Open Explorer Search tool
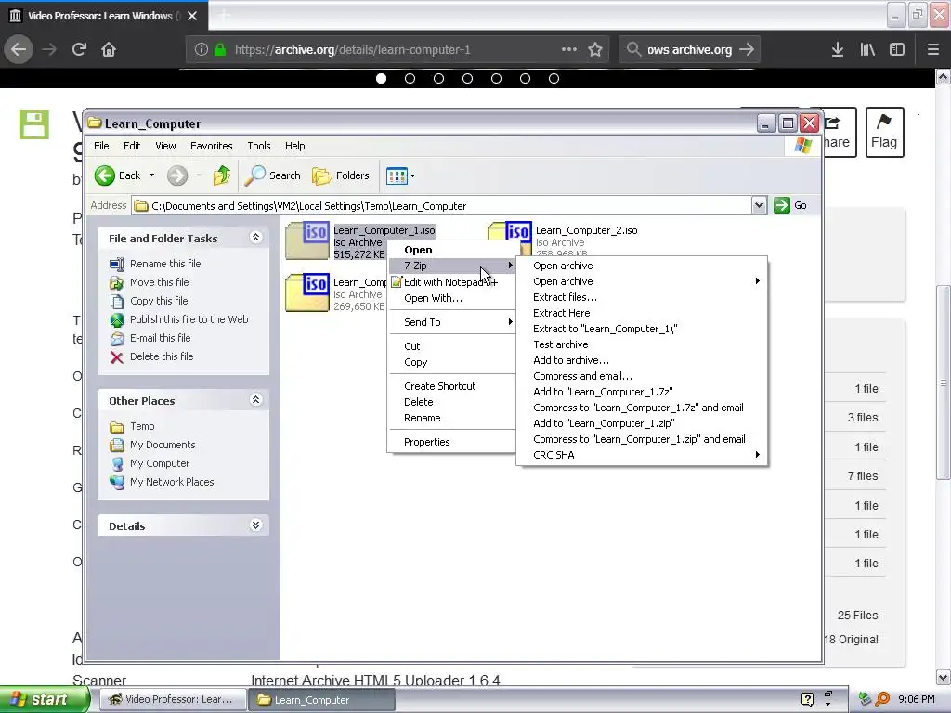Image resolution: width=951 pixels, height=713 pixels. pyautogui.click(x=272, y=175)
